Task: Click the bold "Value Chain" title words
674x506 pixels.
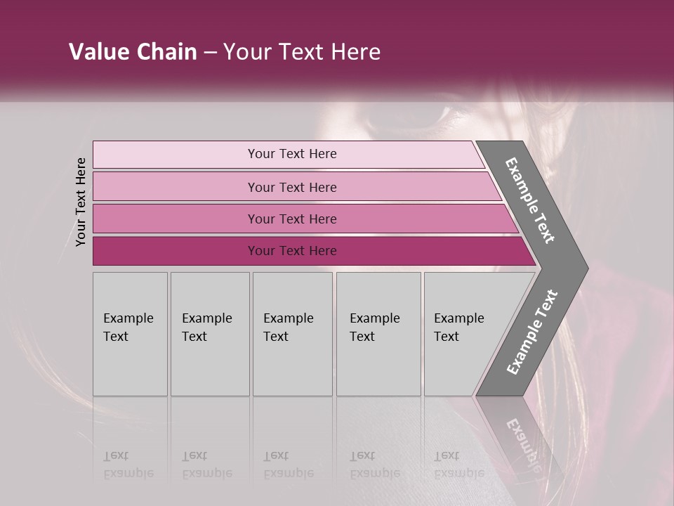Action: tap(133, 52)
